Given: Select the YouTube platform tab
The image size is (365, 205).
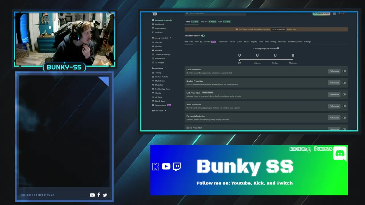Looking at the screenshot, I should point(208,22).
